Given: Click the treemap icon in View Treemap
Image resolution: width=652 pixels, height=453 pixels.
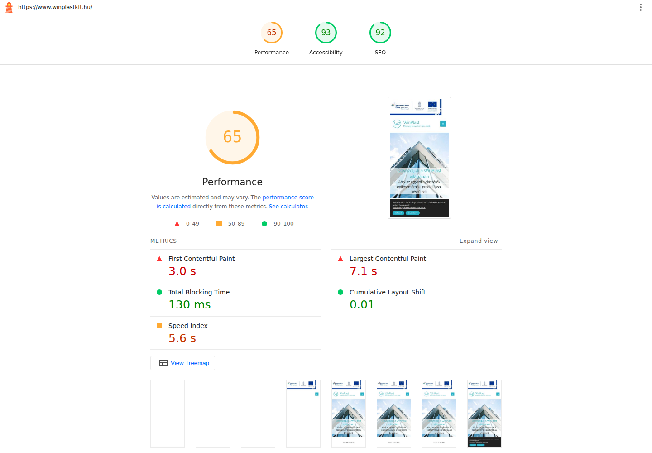Looking at the screenshot, I should click(x=163, y=363).
